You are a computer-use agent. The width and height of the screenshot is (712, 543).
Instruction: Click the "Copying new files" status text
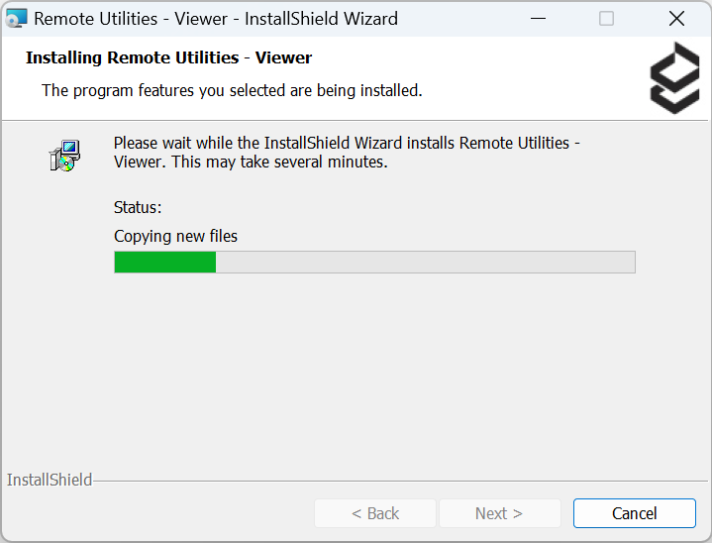pyautogui.click(x=175, y=236)
